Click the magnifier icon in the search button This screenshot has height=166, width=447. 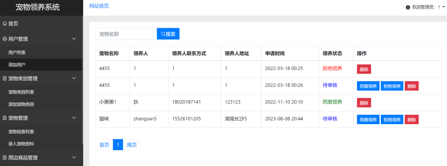coord(163,34)
